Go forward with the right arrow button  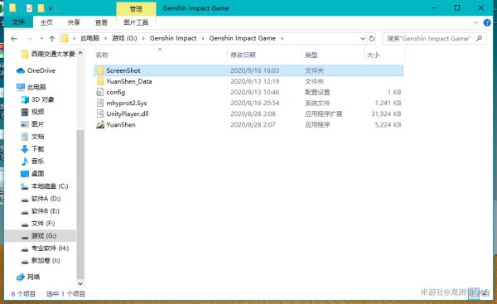pos(30,39)
